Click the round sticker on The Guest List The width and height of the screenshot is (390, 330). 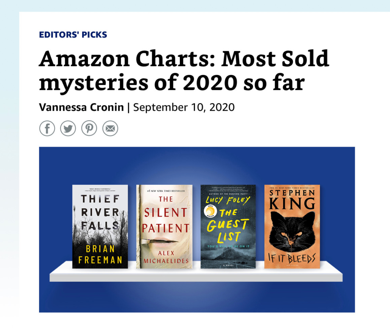tap(209, 210)
